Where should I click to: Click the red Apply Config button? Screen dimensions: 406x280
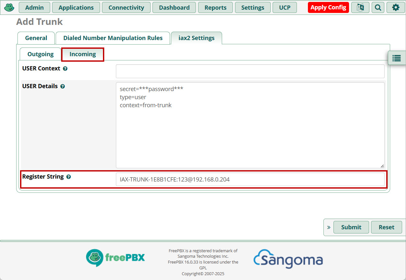(328, 7)
